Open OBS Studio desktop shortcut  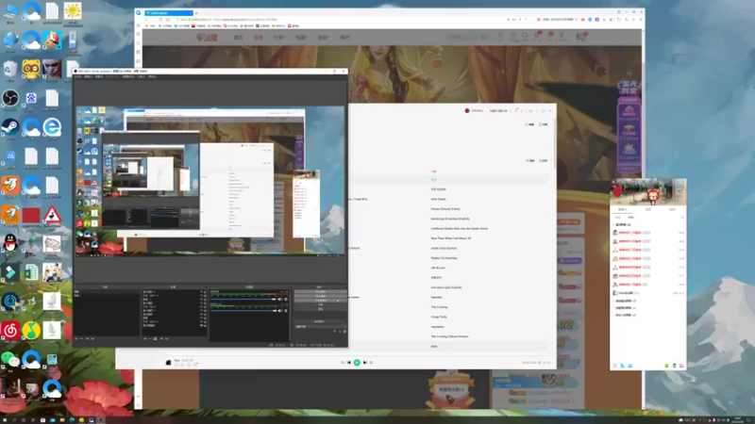click(x=10, y=99)
